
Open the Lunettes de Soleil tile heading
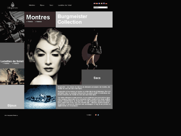12,61
